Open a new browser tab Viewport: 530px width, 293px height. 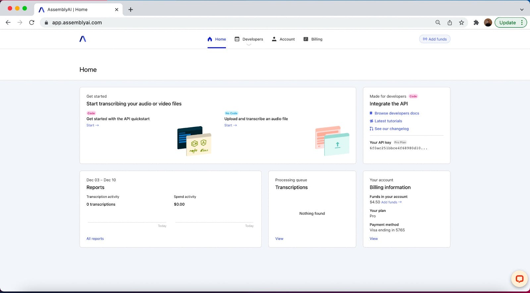(x=131, y=10)
